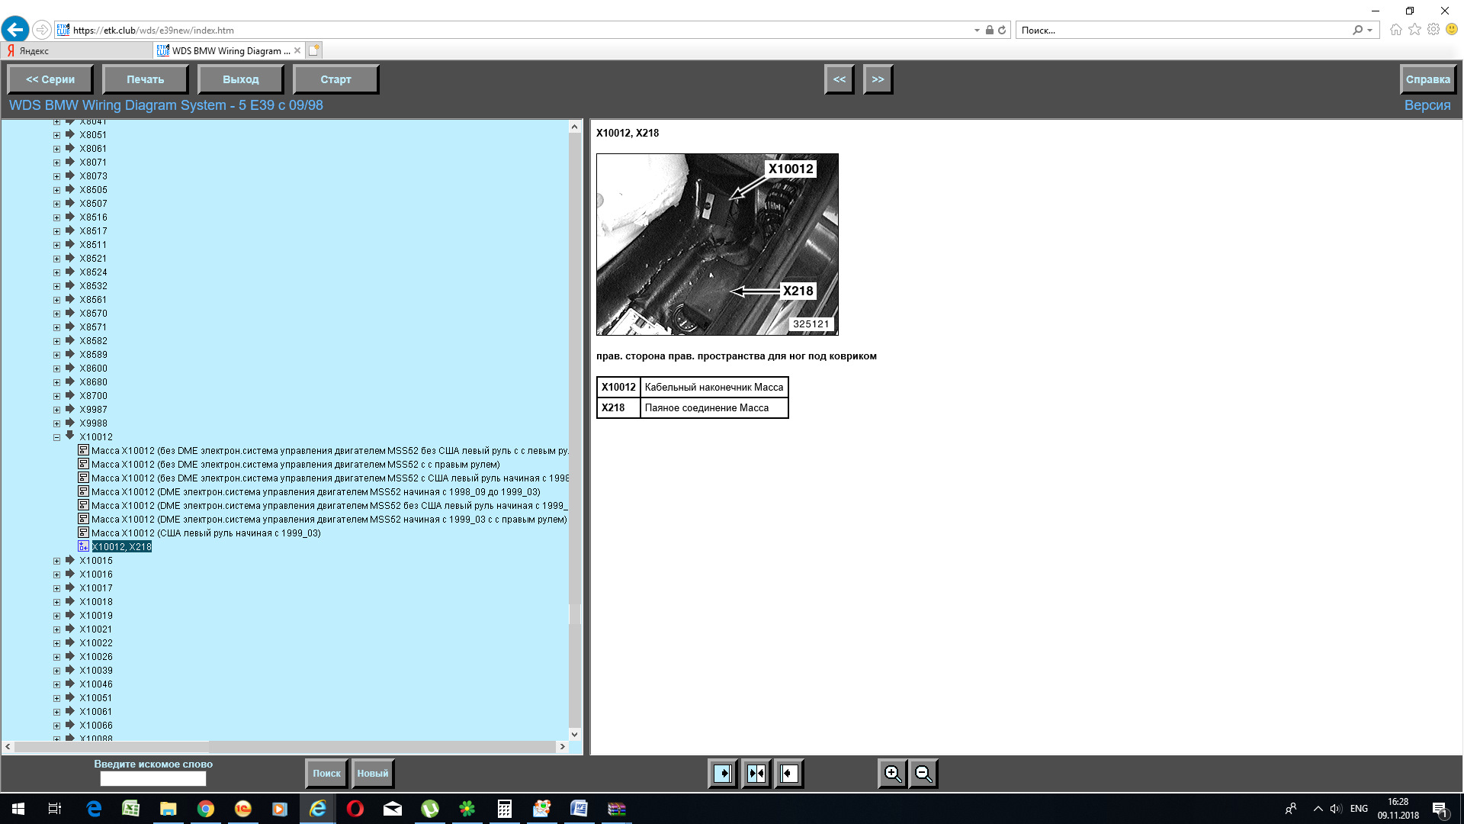
Task: Click the split panes evenly layout icon
Action: (x=756, y=774)
